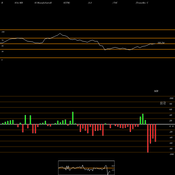This screenshot has width=175, height=175.
Task: Click the MR right axis -40 label
Action: tap(171, 138)
